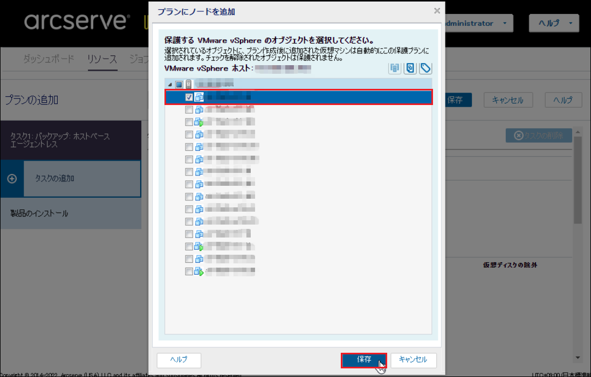Click the 仮想ディスクの除外 label

510,265
